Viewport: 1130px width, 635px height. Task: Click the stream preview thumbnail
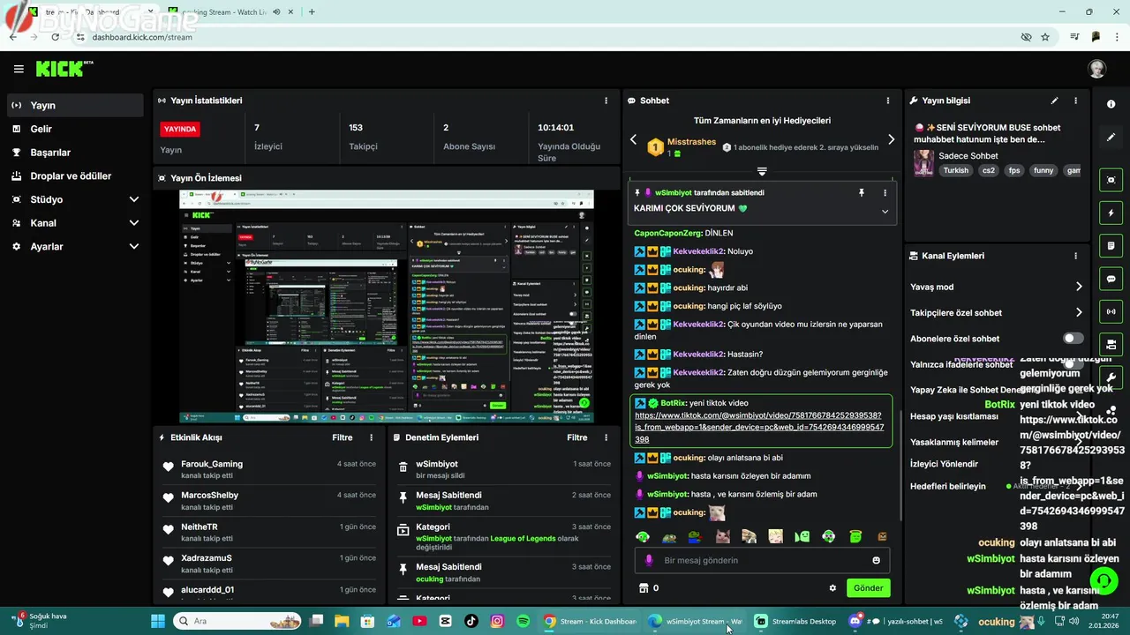(x=386, y=306)
